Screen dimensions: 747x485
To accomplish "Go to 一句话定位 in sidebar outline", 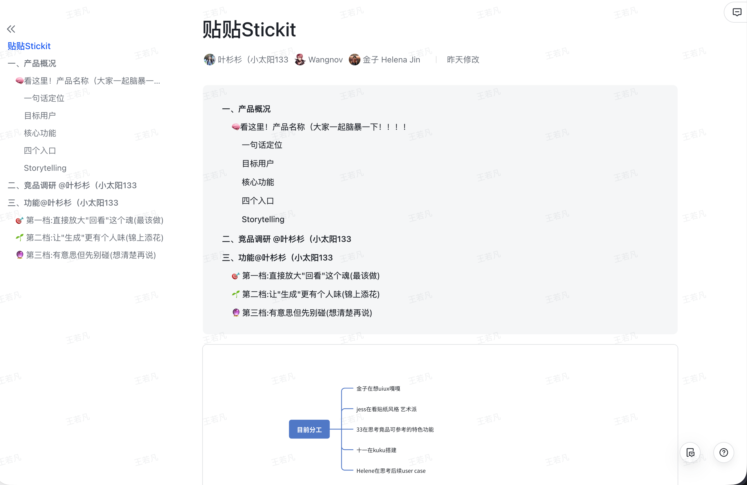I will coord(44,98).
